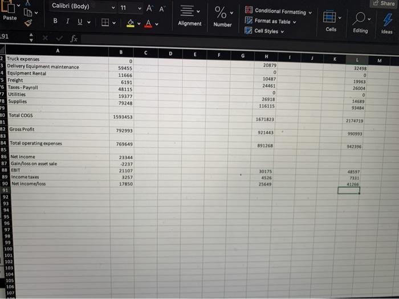The height and width of the screenshot is (299, 399).
Task: Select cell with value 1593453
Action: coord(121,117)
